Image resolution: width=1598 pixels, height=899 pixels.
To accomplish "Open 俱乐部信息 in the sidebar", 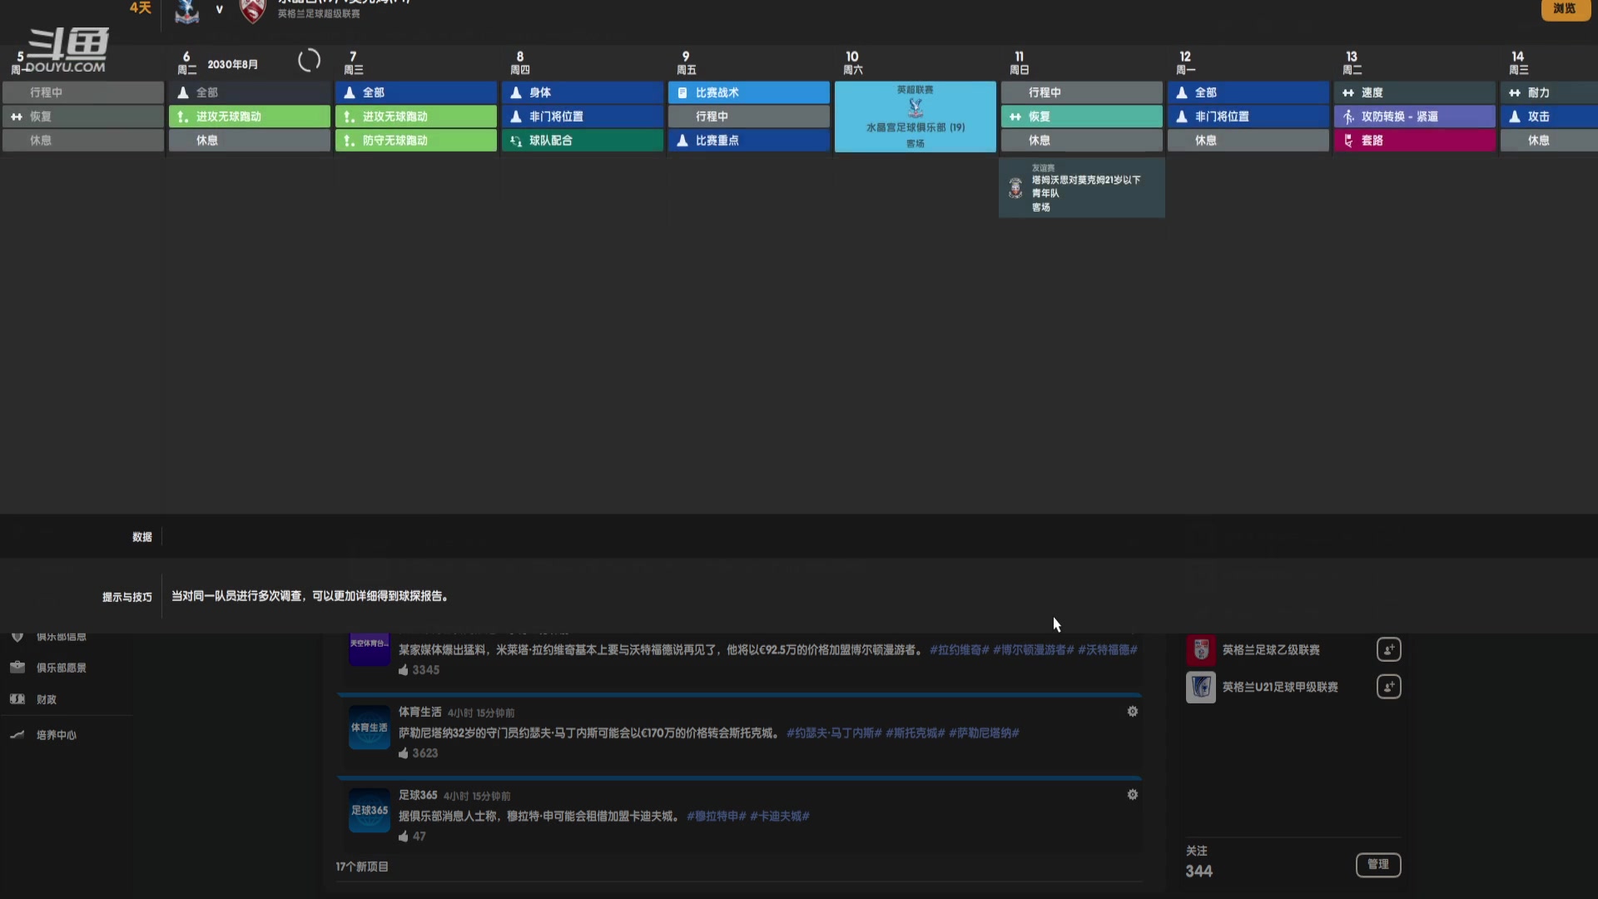I will [62, 637].
